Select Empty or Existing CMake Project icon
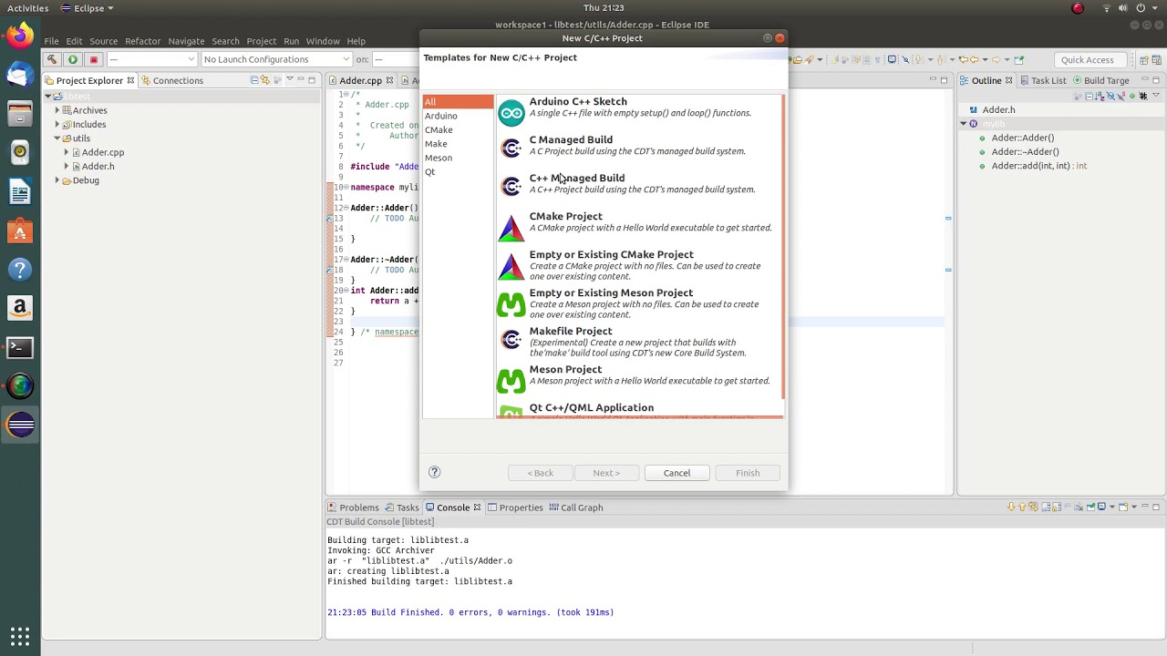The width and height of the screenshot is (1167, 656). coord(511,266)
